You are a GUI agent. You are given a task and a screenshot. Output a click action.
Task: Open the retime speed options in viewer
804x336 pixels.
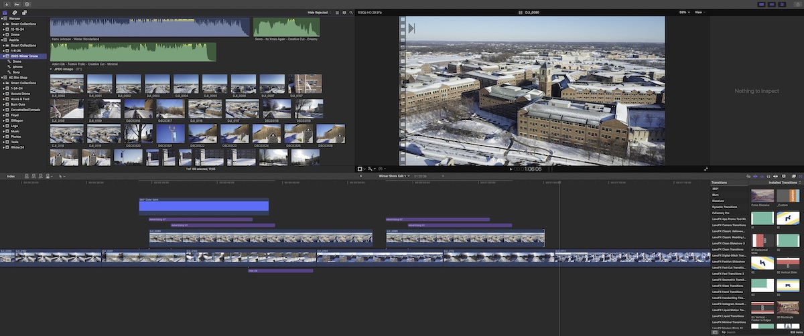[x=382, y=169]
